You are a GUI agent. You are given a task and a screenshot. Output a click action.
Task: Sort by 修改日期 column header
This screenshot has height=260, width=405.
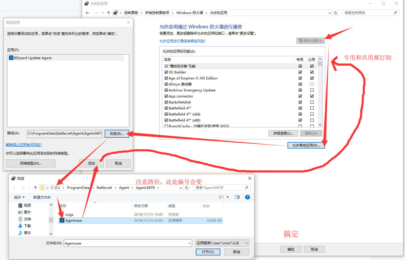coord(149,206)
